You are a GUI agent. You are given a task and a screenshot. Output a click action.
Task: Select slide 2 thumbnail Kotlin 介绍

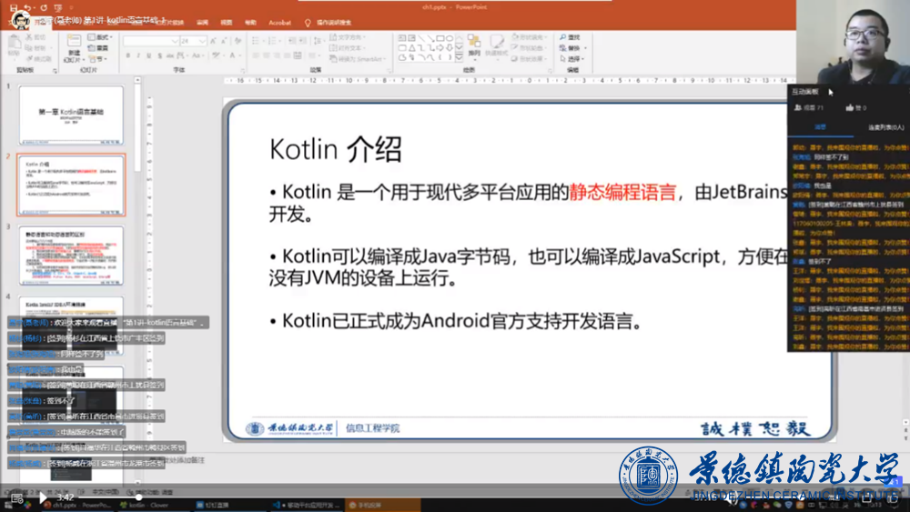point(71,185)
